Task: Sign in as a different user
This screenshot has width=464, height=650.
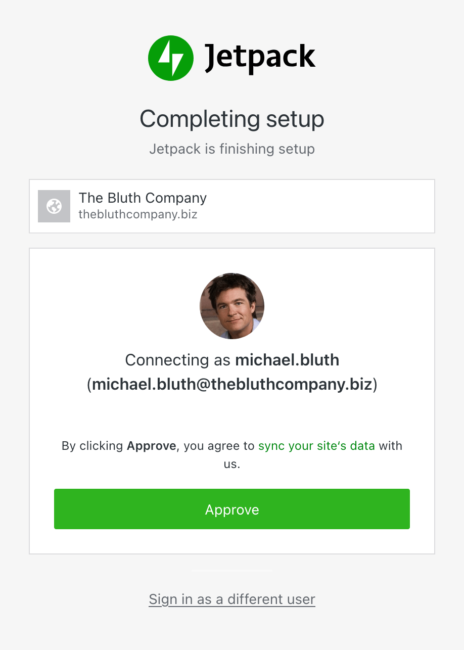Action: (231, 599)
